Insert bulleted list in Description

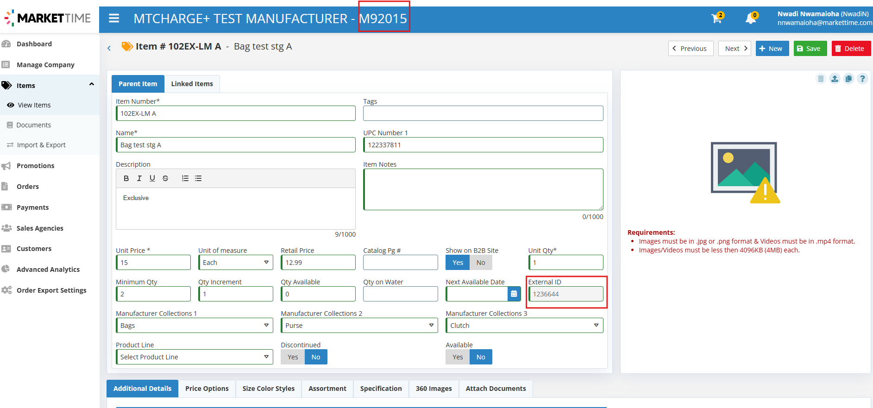coord(198,178)
